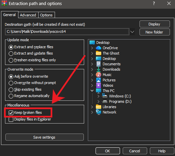Viewport: 175px width, 156px height.
Task: Select 'Programs (D:)' text in tree
Action: pos(120,101)
